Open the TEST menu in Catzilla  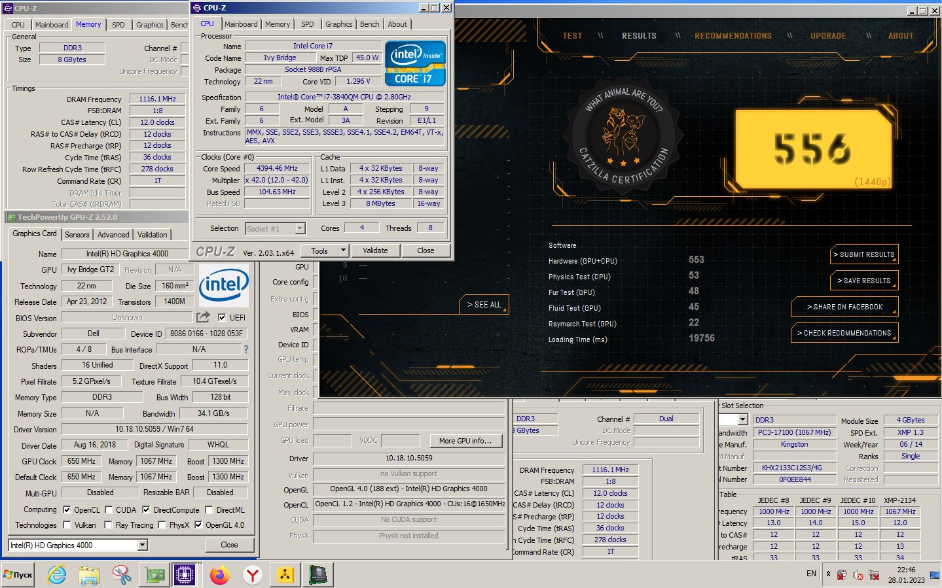tap(573, 36)
